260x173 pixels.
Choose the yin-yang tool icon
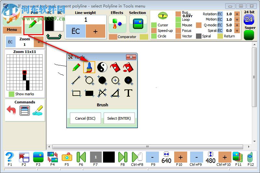click(x=102, y=67)
